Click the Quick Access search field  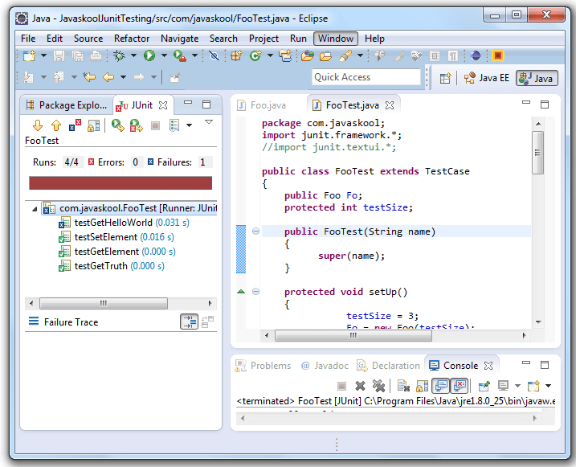tap(366, 77)
